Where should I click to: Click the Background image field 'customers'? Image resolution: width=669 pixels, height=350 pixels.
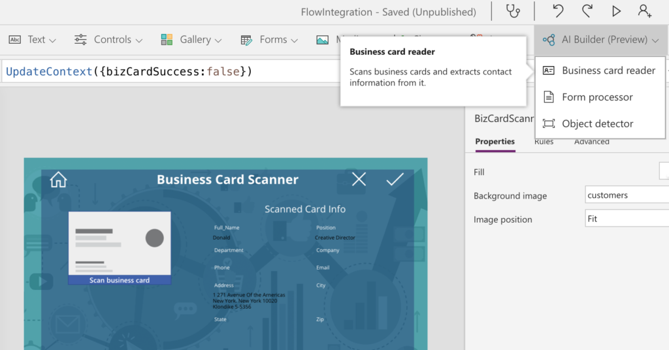pos(627,195)
